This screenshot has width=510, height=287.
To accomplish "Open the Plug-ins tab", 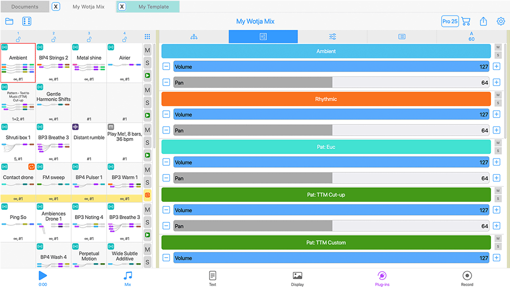I will click(x=382, y=278).
